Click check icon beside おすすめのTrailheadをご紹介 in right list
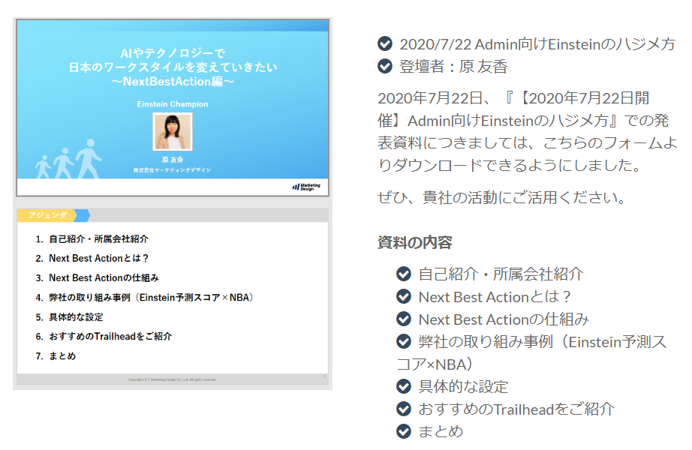Viewport: 692px width, 450px height. pos(404,409)
